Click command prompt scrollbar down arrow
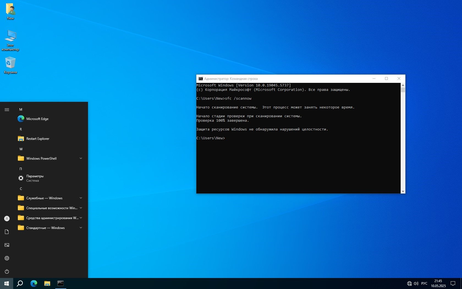This screenshot has height=289, width=462. click(x=403, y=191)
